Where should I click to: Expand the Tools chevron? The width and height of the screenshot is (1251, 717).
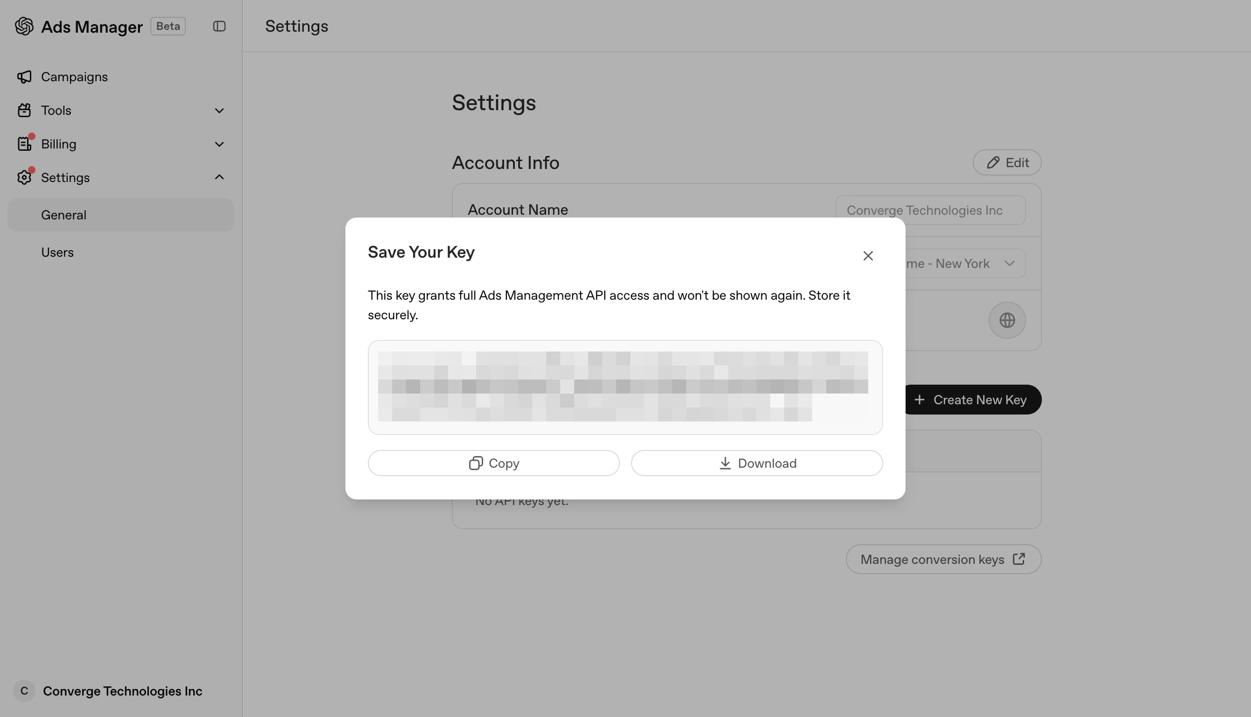[x=219, y=110]
